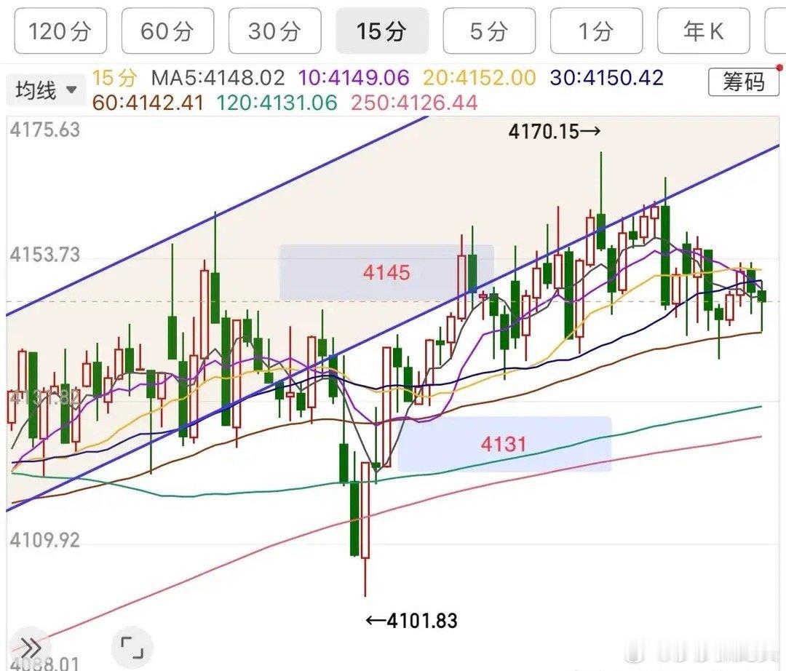Open the 1分 timeframe tab
Viewport: 786px width, 671px height.
click(x=597, y=31)
